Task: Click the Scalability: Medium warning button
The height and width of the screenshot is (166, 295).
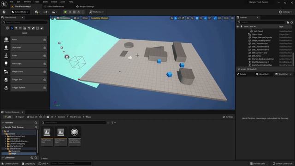Action: (100, 18)
